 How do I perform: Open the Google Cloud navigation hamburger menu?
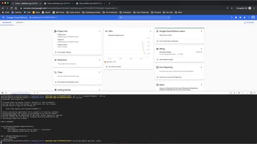(x=3, y=18)
